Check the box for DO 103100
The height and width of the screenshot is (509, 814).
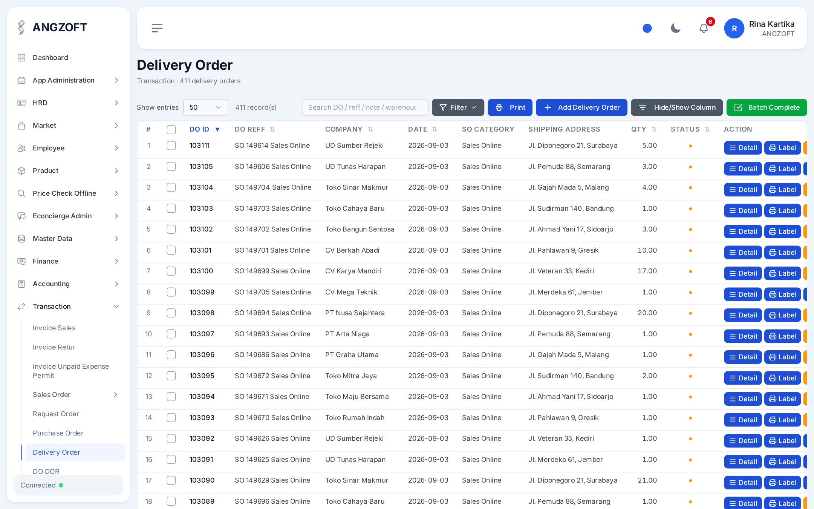(171, 271)
